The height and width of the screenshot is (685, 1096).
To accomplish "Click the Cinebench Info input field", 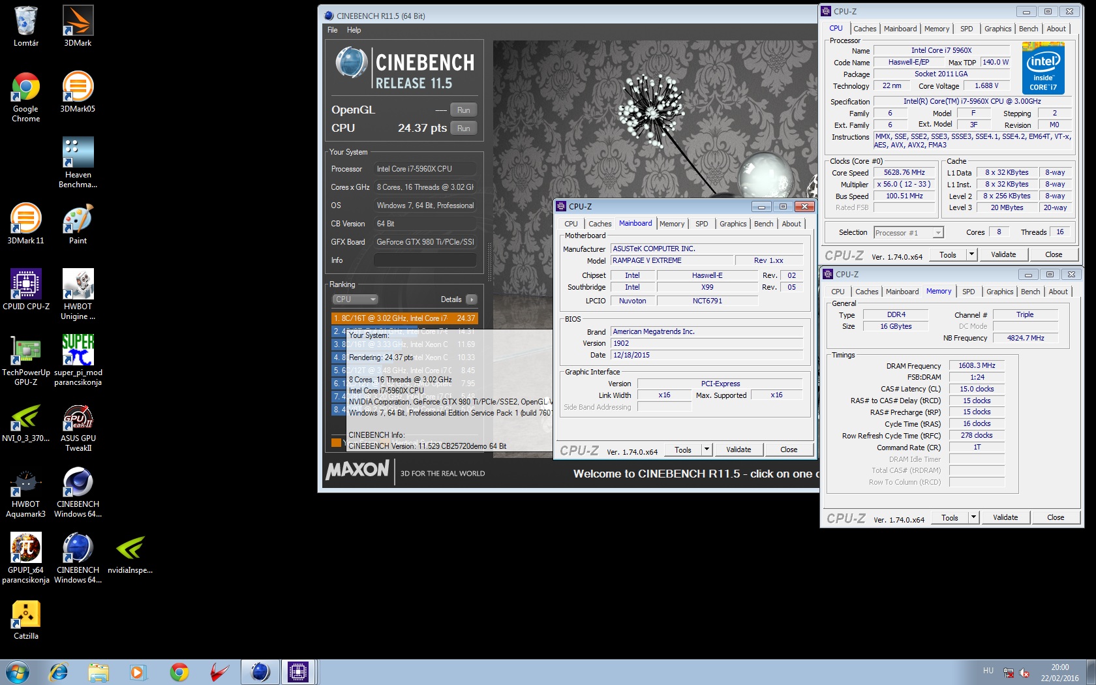I will tap(425, 260).
